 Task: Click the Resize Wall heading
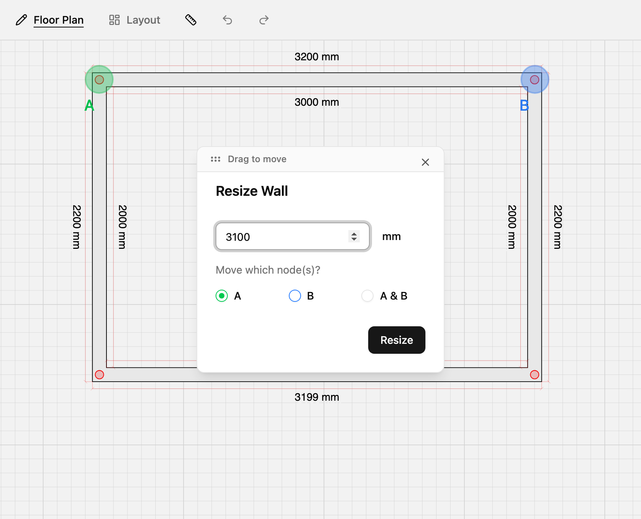pyautogui.click(x=252, y=191)
